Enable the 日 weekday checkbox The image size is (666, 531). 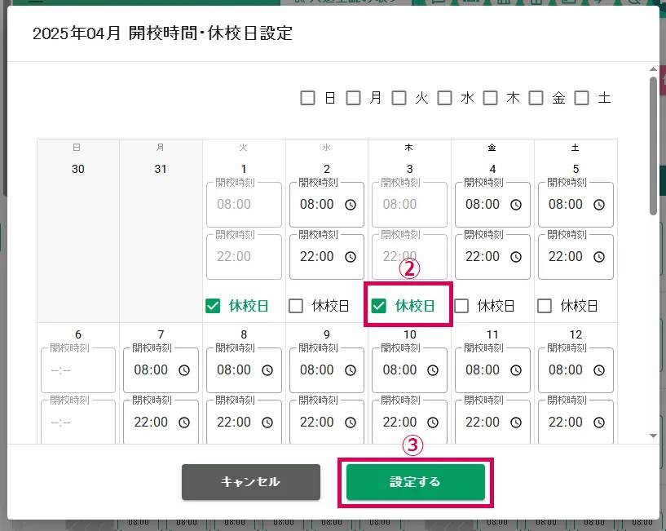click(307, 98)
